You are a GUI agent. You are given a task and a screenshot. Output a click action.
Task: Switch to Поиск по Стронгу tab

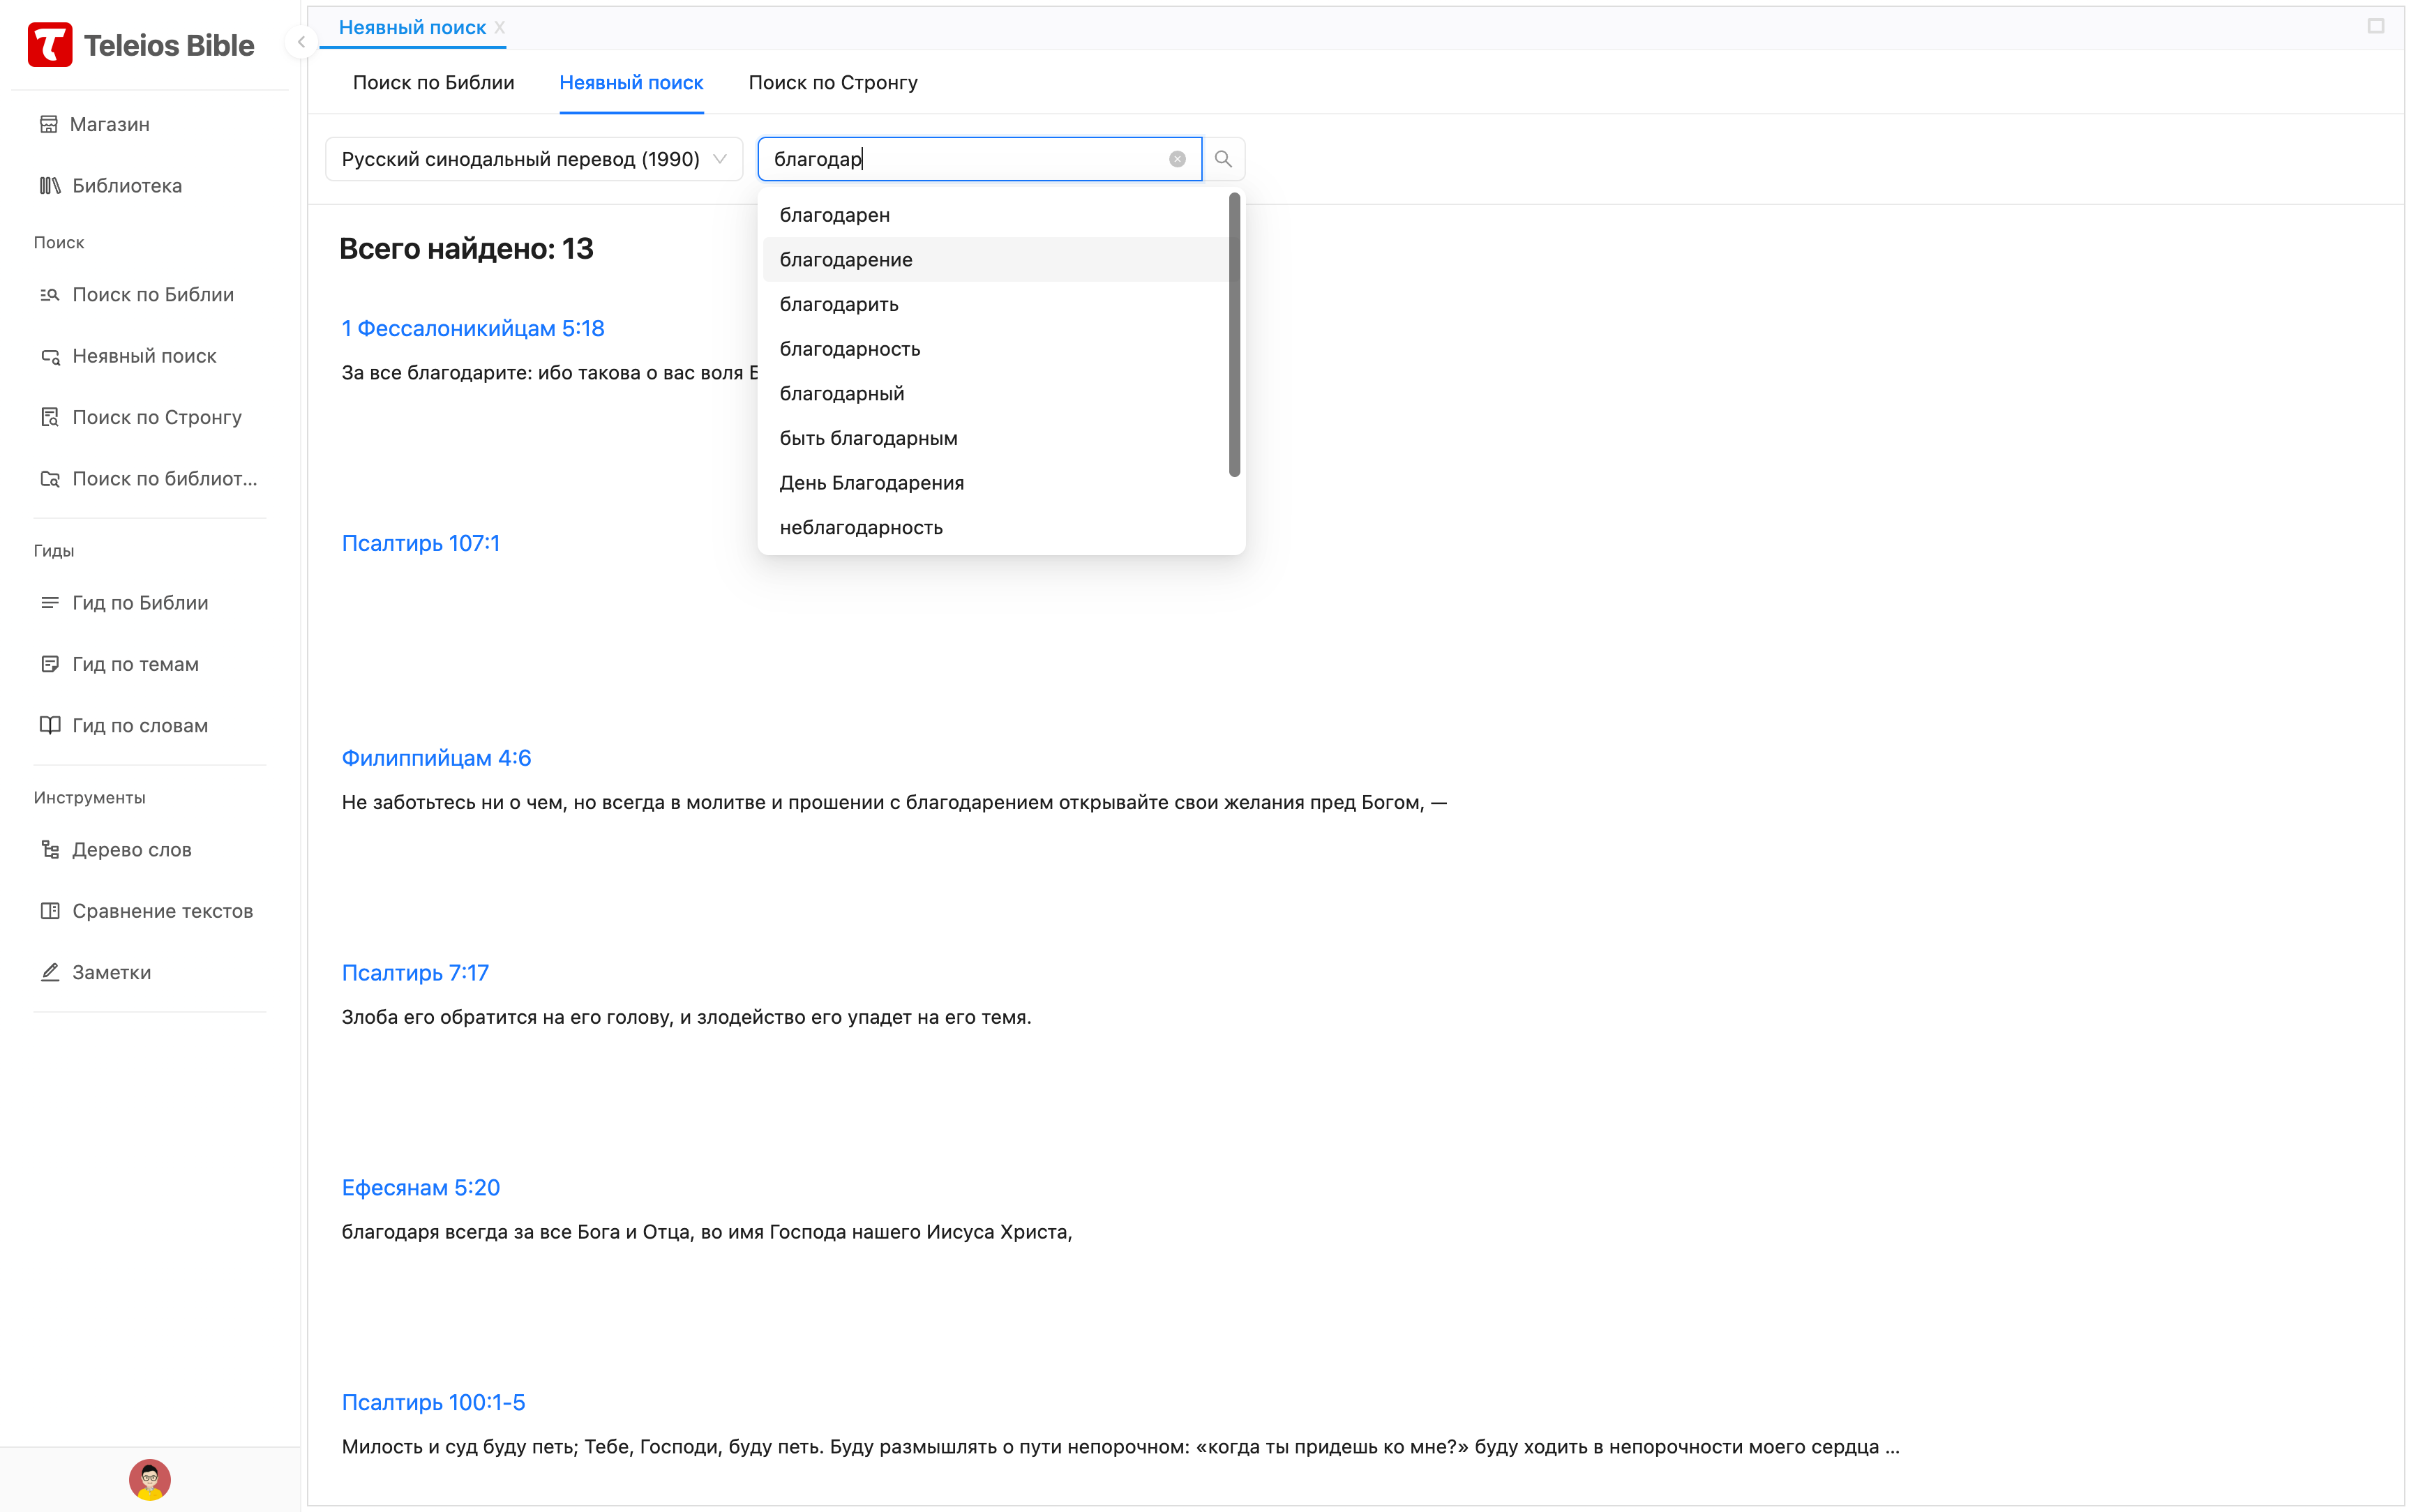click(x=833, y=83)
